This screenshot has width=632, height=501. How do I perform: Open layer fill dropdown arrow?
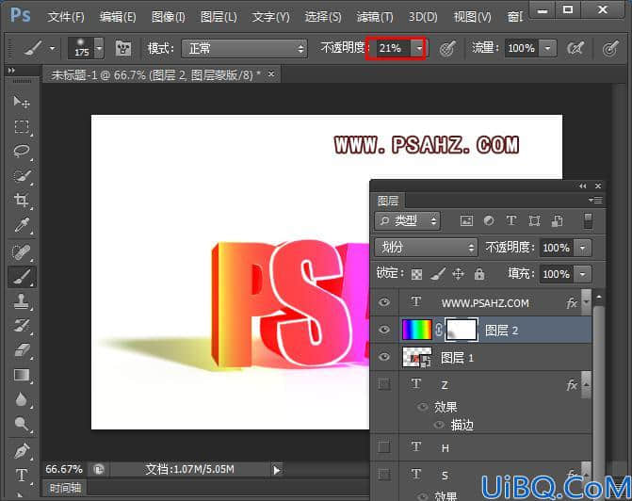tap(583, 274)
